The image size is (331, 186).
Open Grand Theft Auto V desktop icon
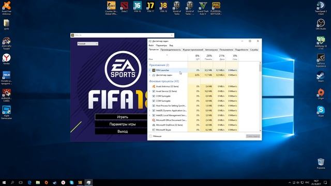(x=203, y=8)
